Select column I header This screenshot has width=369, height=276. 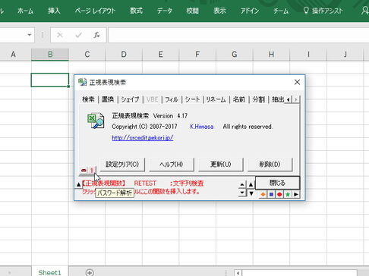(308, 55)
